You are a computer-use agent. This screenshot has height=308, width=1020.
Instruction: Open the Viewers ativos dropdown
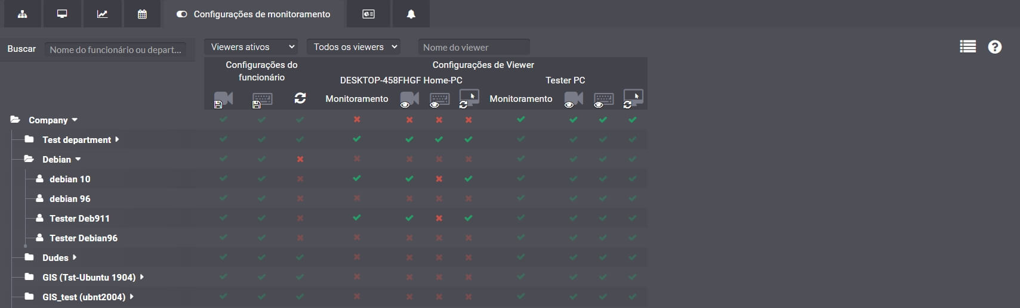251,47
